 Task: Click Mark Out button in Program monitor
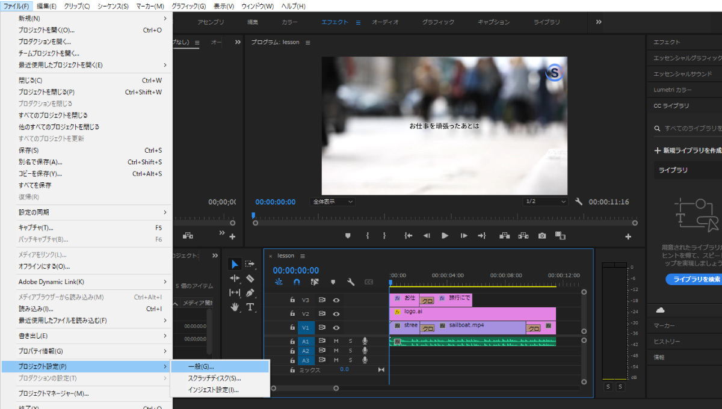click(x=384, y=236)
